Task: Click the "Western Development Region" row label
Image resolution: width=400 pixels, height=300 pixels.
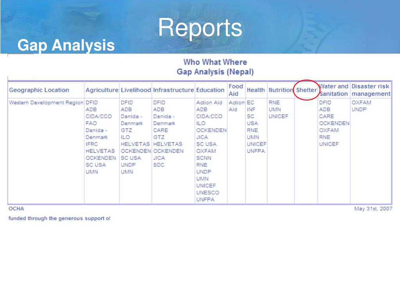Action: tap(46, 103)
